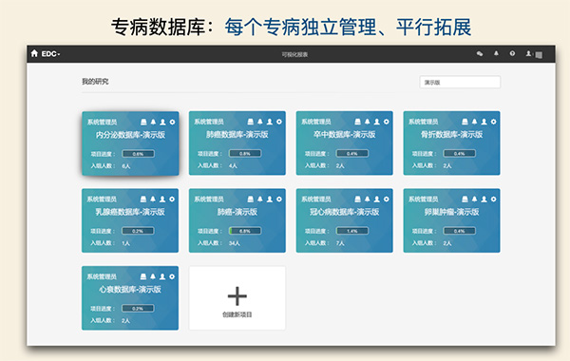Focus the 演示版 search field
The height and width of the screenshot is (361, 570).
pos(460,82)
